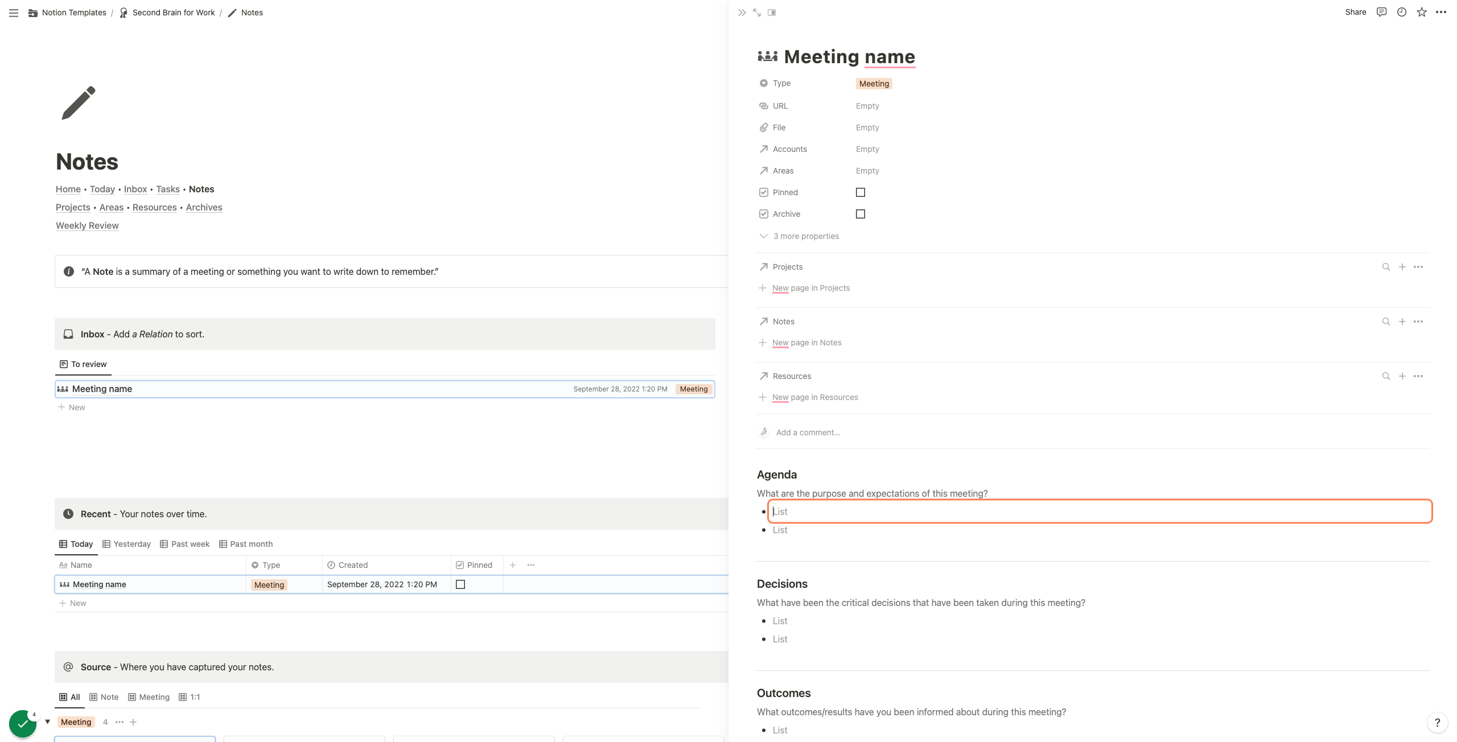Check Pinned for Meeting name table row
This screenshot has width=1457, height=742.
pos(460,584)
